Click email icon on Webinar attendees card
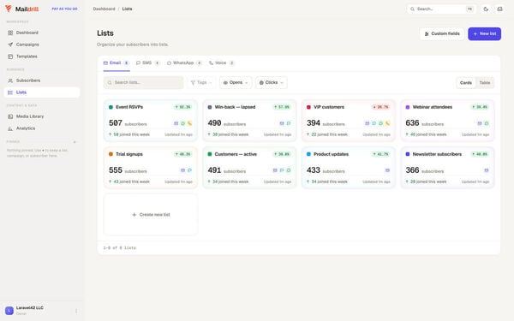 coord(480,123)
